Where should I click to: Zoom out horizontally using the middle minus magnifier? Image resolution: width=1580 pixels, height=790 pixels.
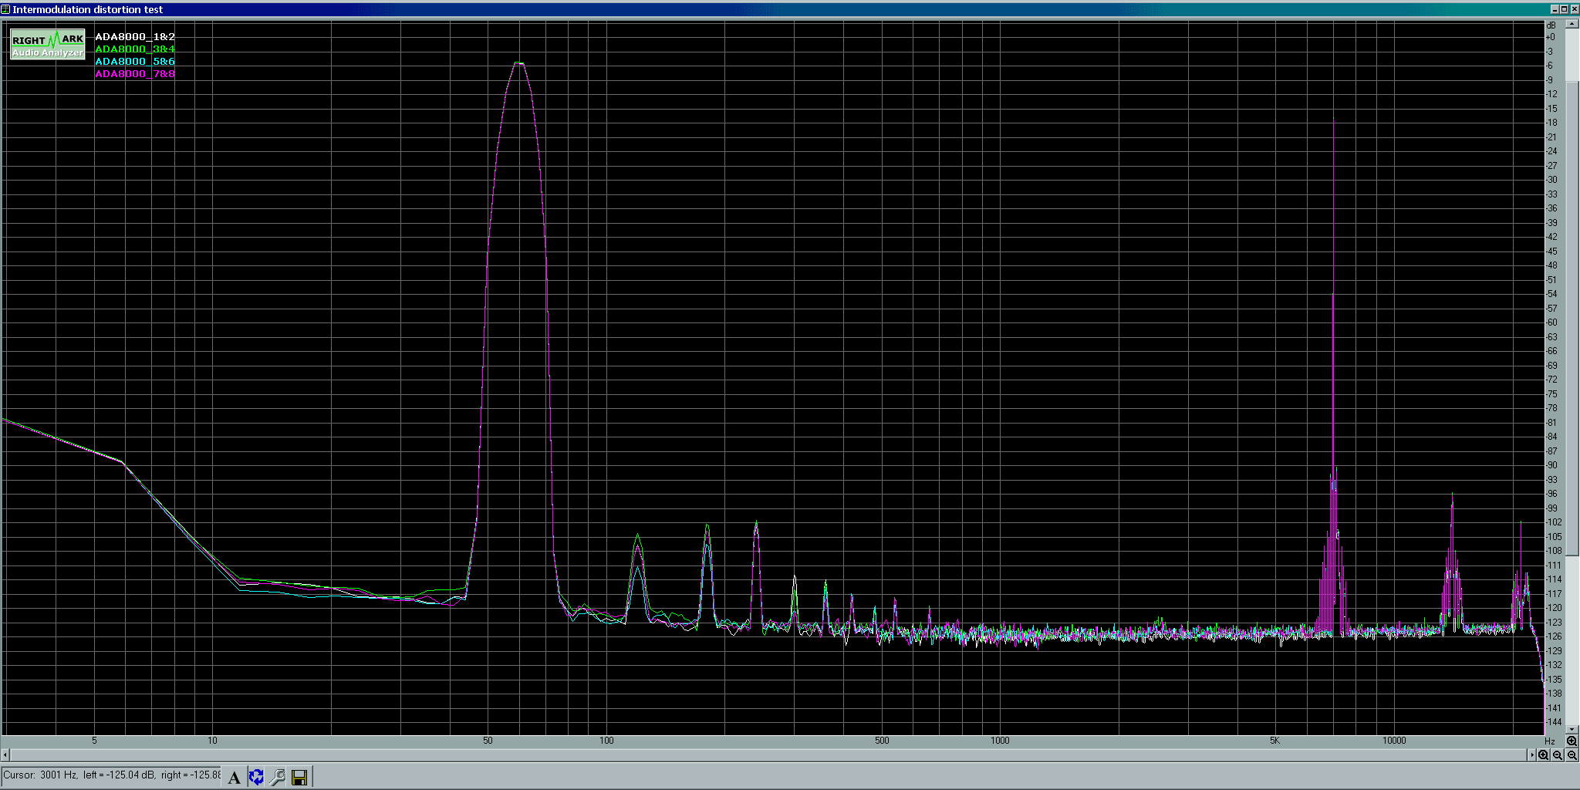click(x=1558, y=755)
